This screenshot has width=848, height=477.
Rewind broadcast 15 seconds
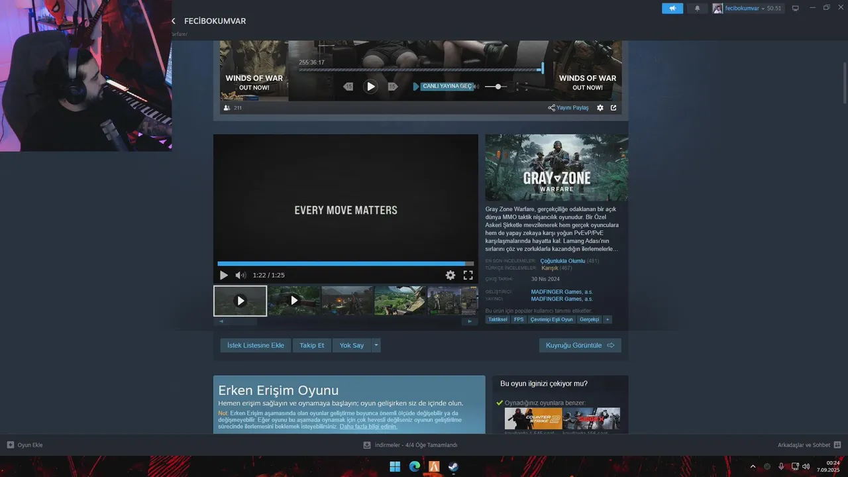coord(348,86)
